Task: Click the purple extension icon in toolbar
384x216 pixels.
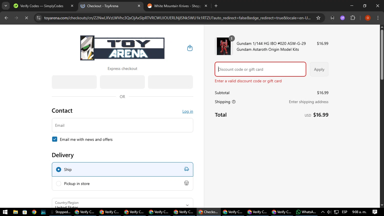Action: (x=343, y=18)
